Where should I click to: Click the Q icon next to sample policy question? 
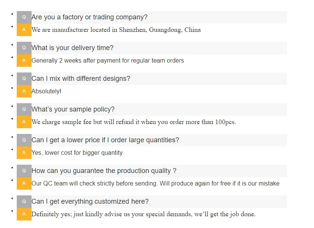pyautogui.click(x=24, y=110)
